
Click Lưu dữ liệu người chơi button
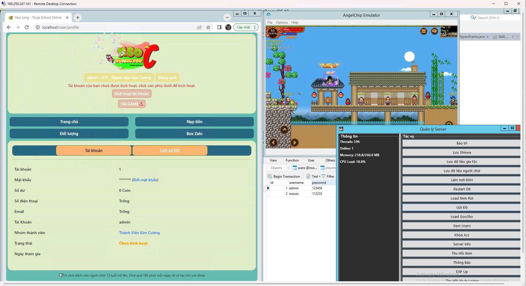coord(462,171)
